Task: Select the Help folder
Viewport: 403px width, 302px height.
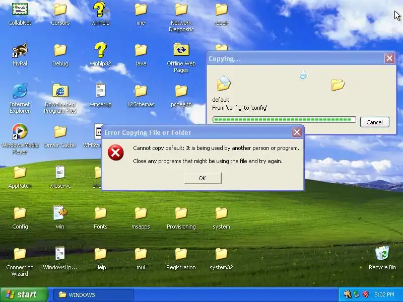Action: pos(100,254)
